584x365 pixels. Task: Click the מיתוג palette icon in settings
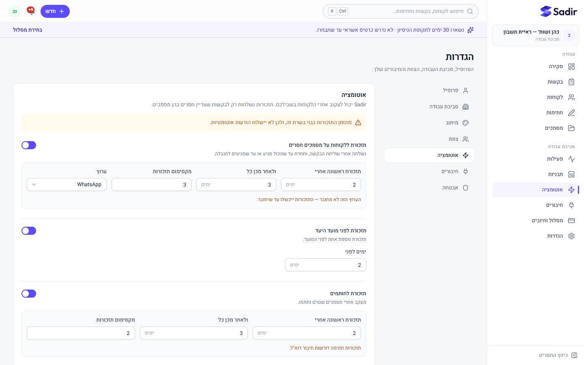[x=466, y=123]
